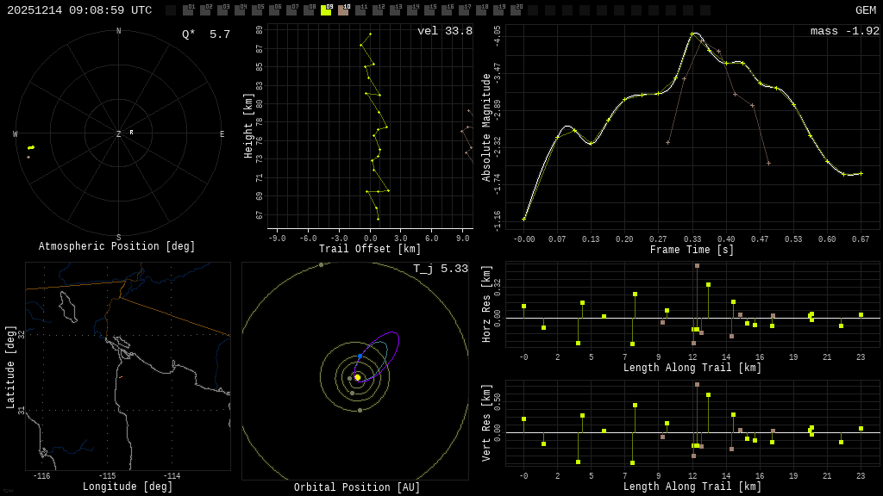
Task: Select station indicator 06 in top bar
Action: pyautogui.click(x=274, y=9)
